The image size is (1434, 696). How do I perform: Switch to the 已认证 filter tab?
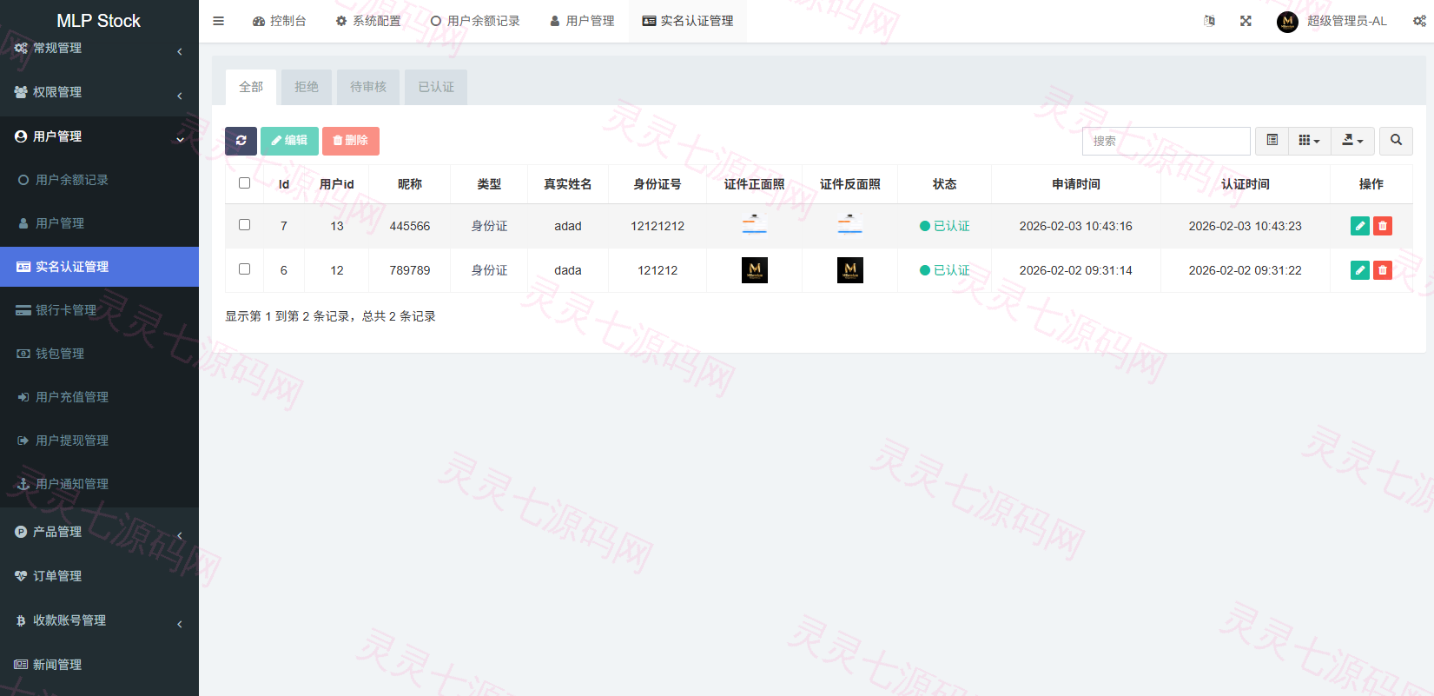coord(436,87)
